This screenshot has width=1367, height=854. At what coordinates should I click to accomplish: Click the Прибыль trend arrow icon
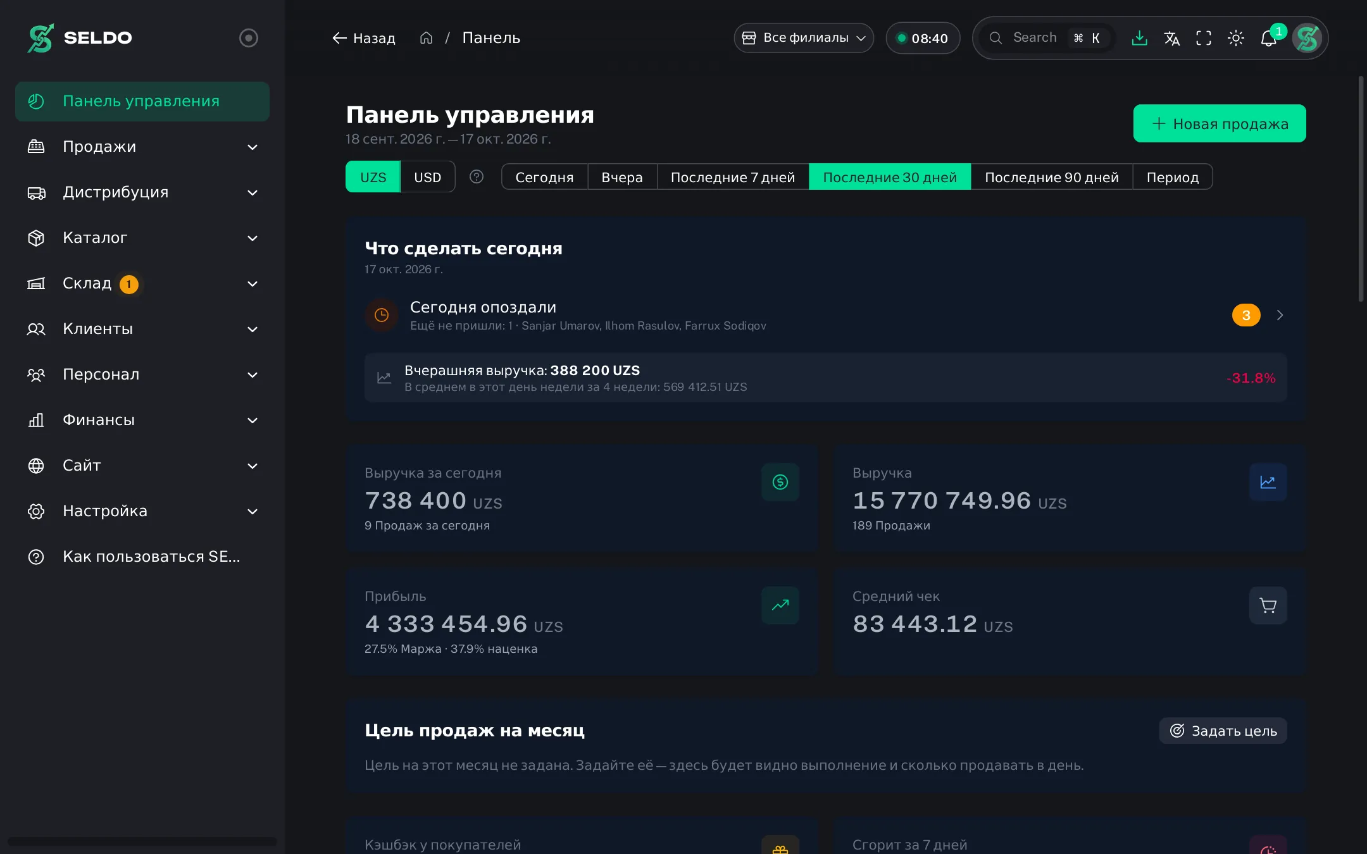tap(780, 605)
